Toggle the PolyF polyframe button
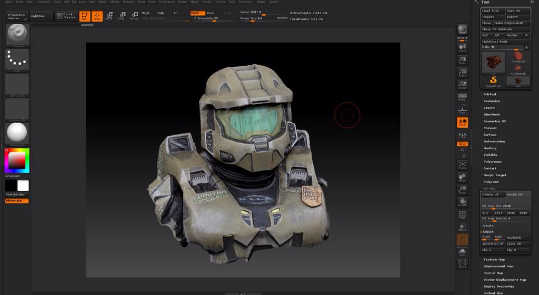 pos(462,215)
